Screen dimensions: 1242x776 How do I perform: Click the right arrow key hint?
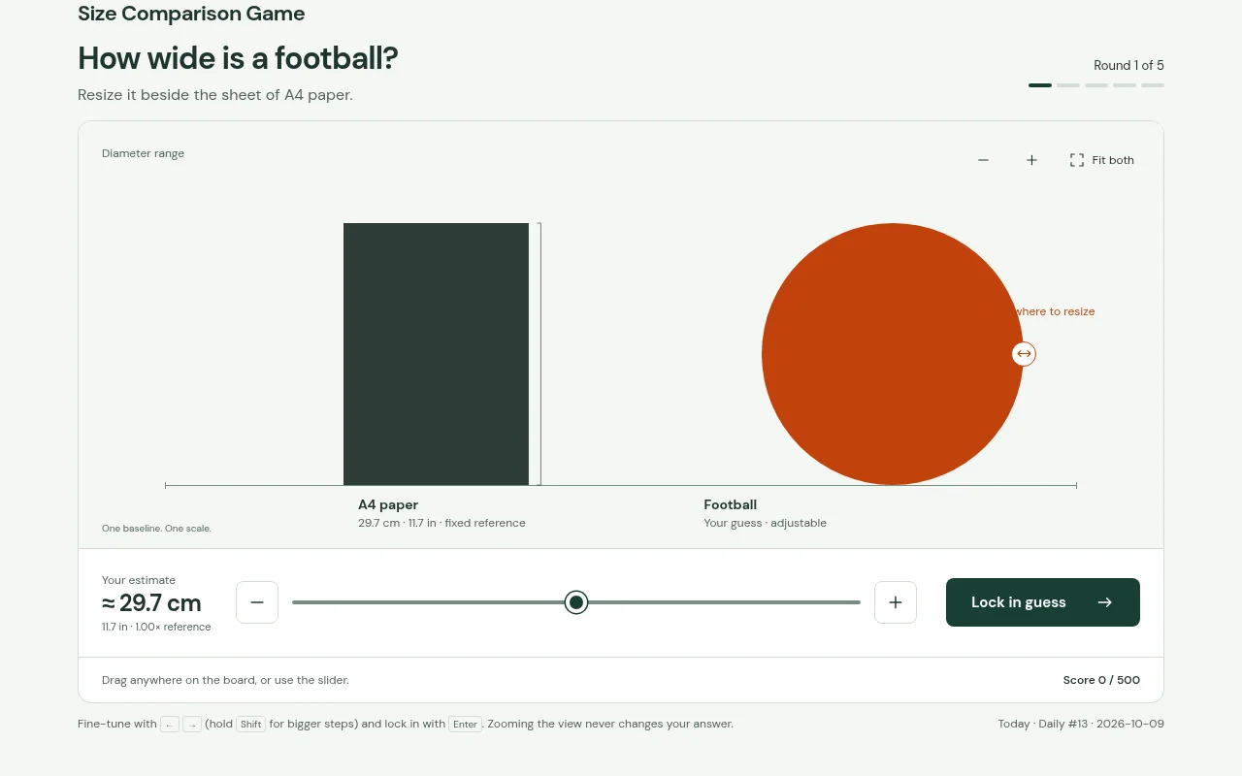[192, 725]
